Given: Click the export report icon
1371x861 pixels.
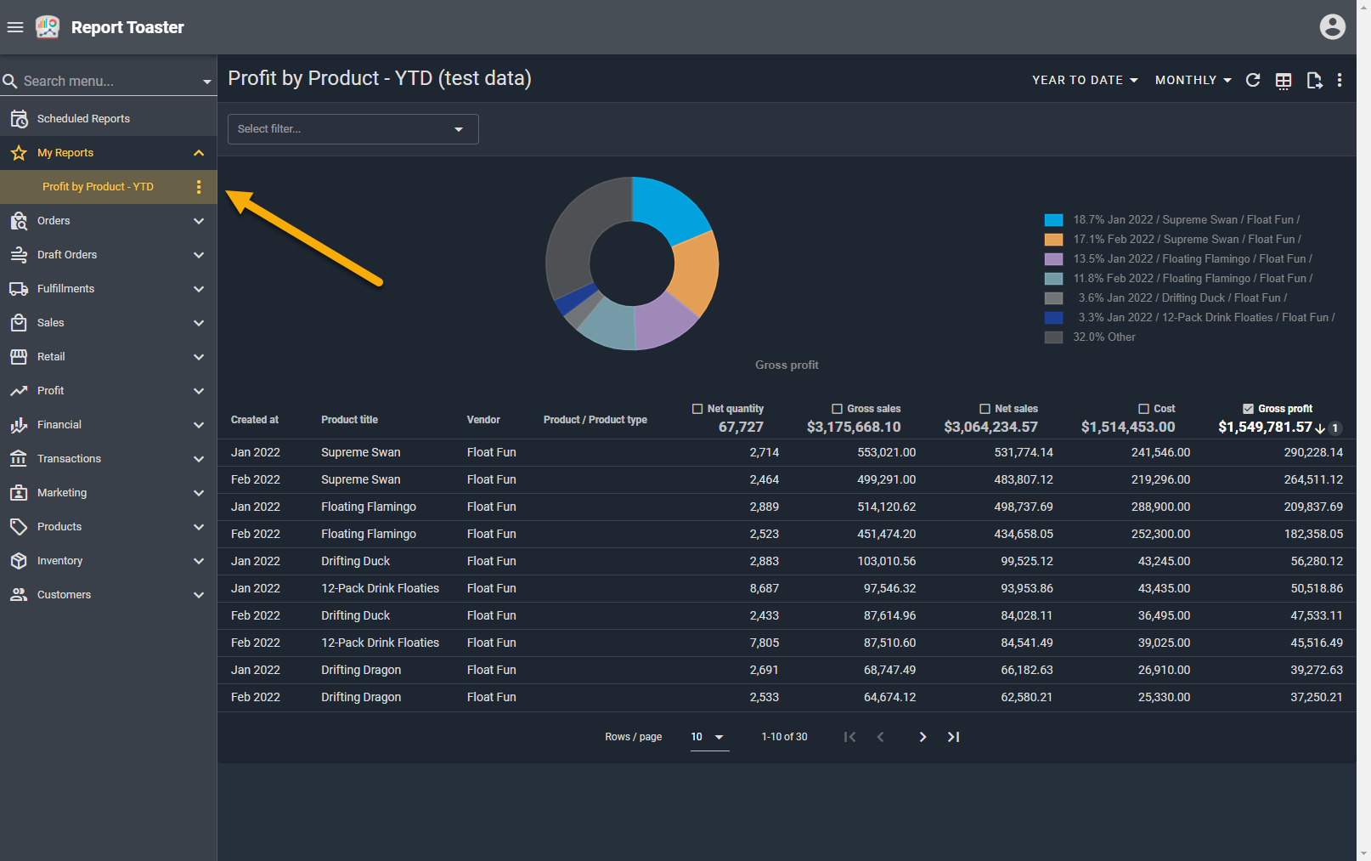Looking at the screenshot, I should 1314,81.
